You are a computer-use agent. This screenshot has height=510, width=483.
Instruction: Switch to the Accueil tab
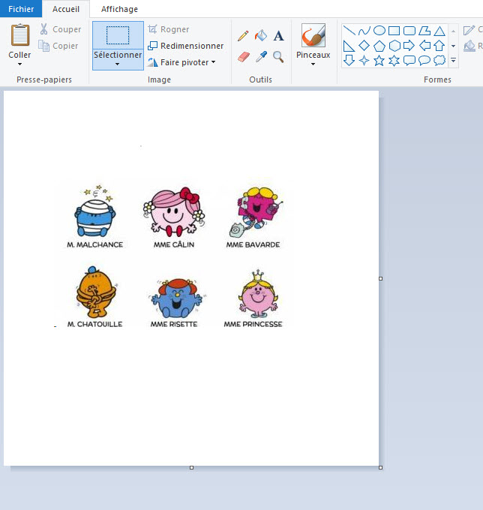pyautogui.click(x=66, y=9)
